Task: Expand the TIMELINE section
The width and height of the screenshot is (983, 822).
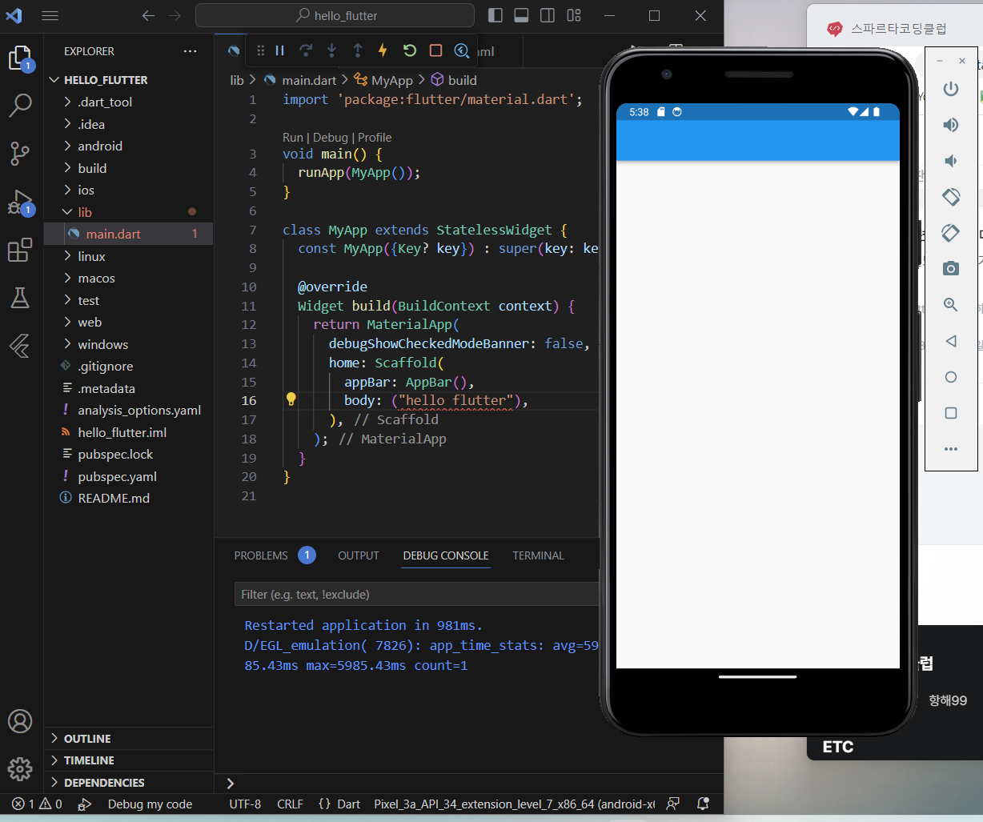Action: 128,760
